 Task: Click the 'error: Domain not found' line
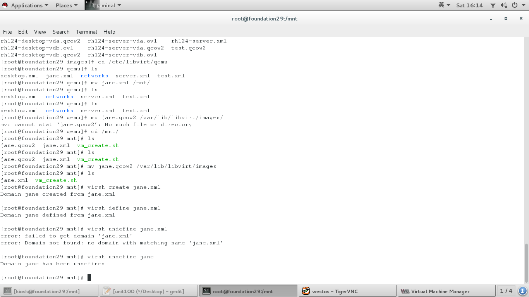point(112,243)
